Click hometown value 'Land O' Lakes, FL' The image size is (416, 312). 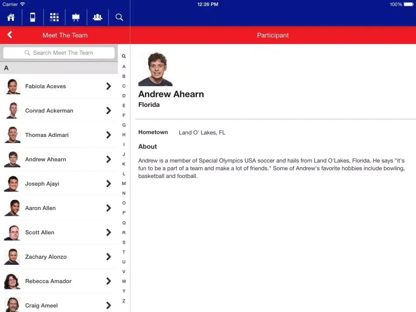coord(202,133)
